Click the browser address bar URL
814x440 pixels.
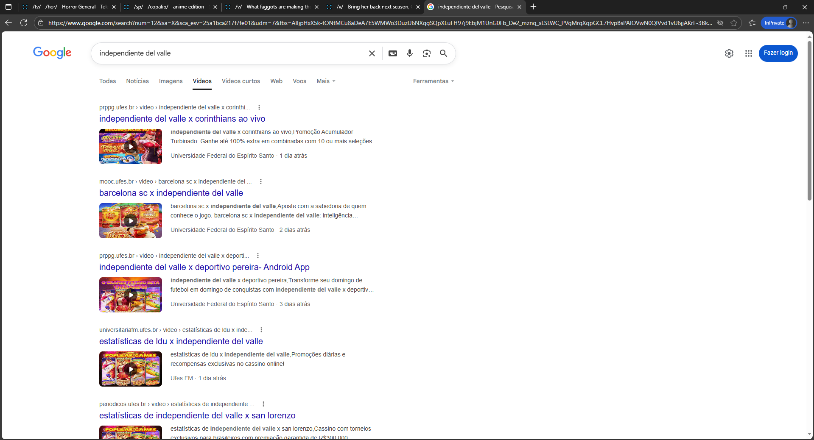point(380,23)
